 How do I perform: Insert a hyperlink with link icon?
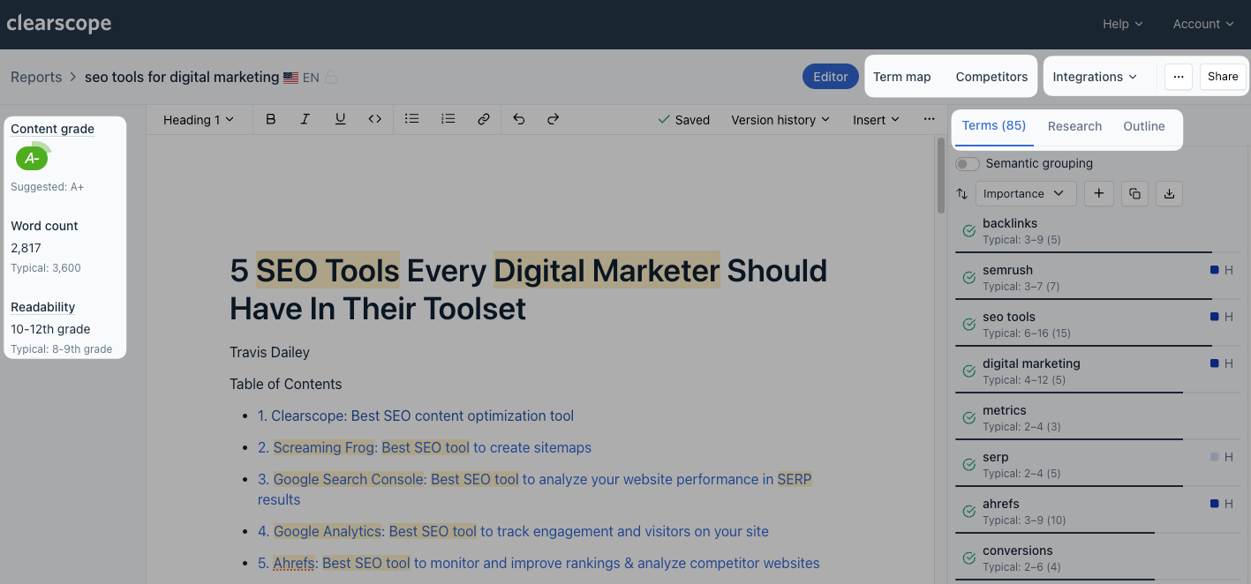click(483, 119)
